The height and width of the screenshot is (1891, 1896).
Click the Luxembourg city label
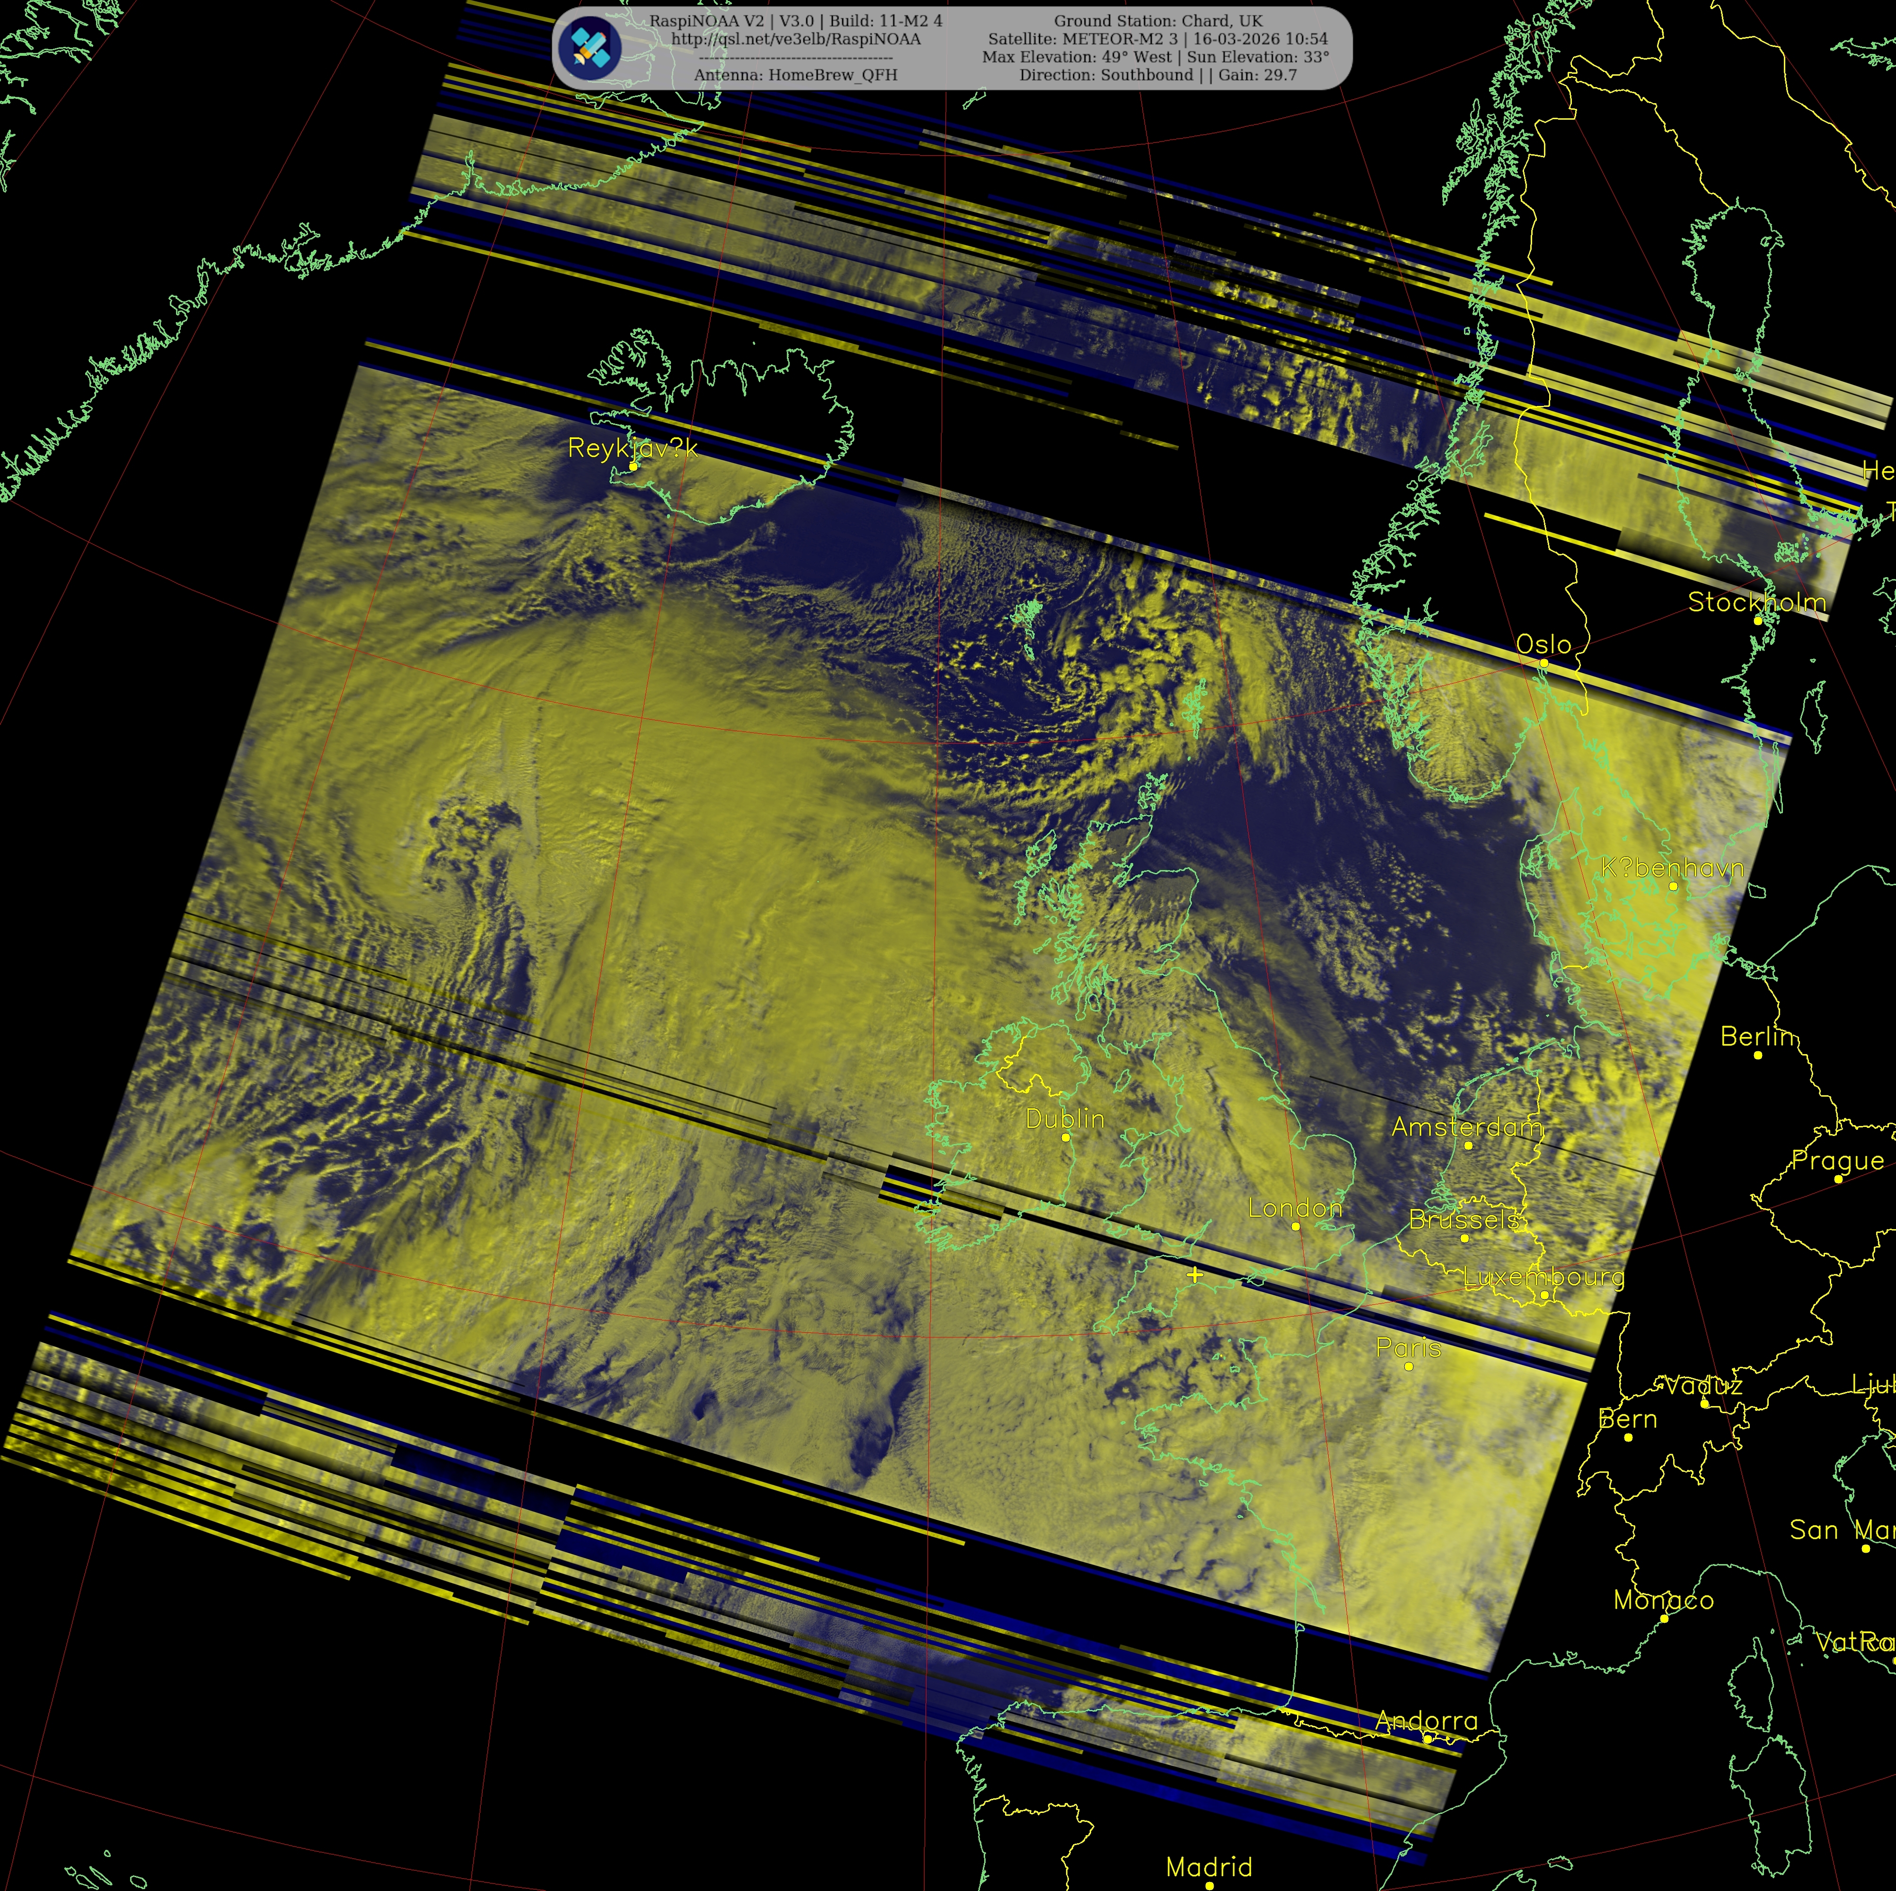1543,1278
